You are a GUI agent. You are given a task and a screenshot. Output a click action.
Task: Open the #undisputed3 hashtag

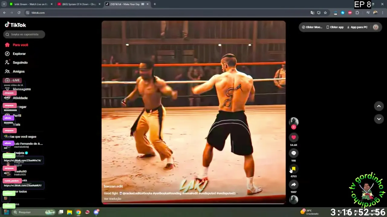226,193
